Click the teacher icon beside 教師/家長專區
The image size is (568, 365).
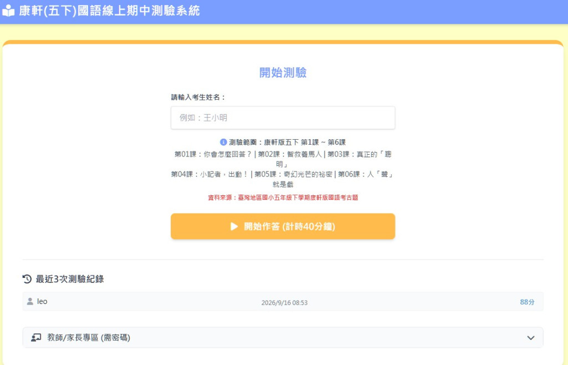[x=36, y=337]
